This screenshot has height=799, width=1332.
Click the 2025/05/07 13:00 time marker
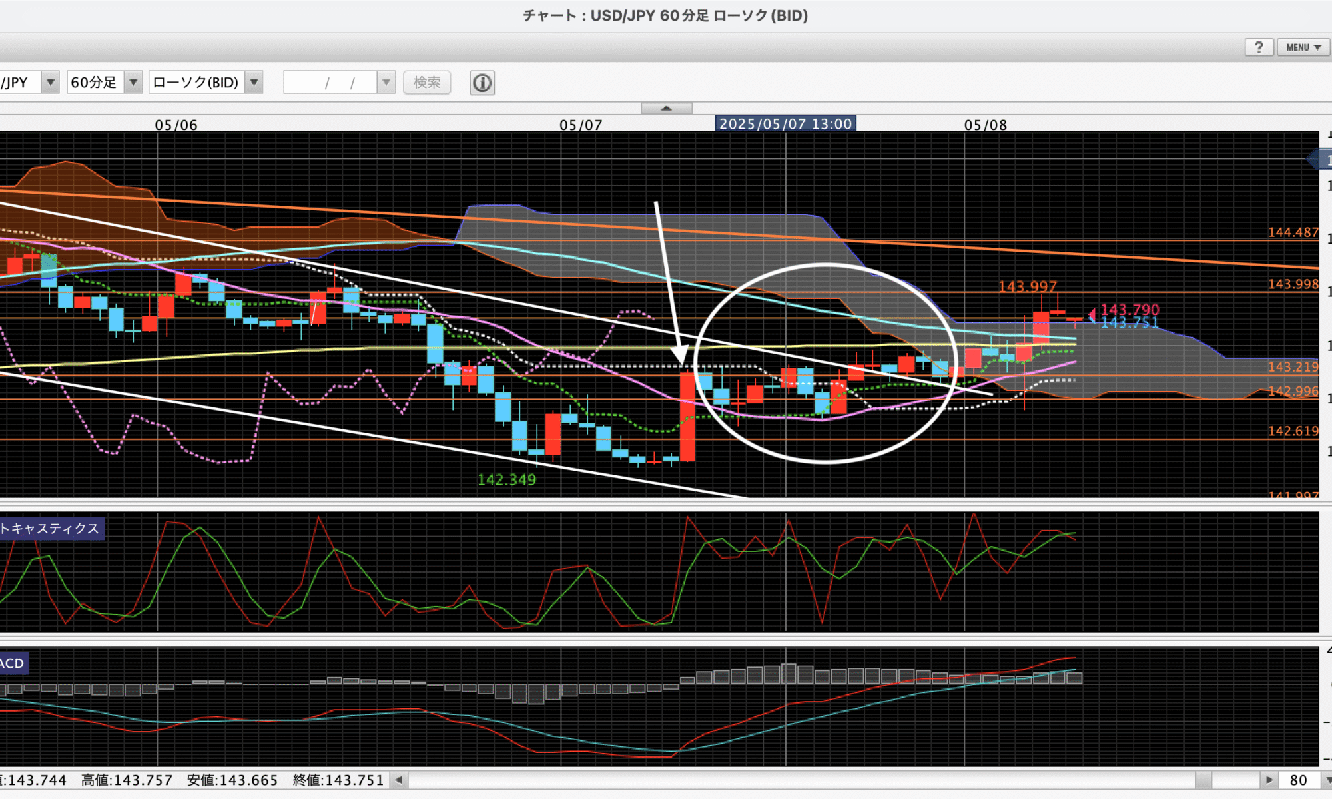tap(785, 123)
